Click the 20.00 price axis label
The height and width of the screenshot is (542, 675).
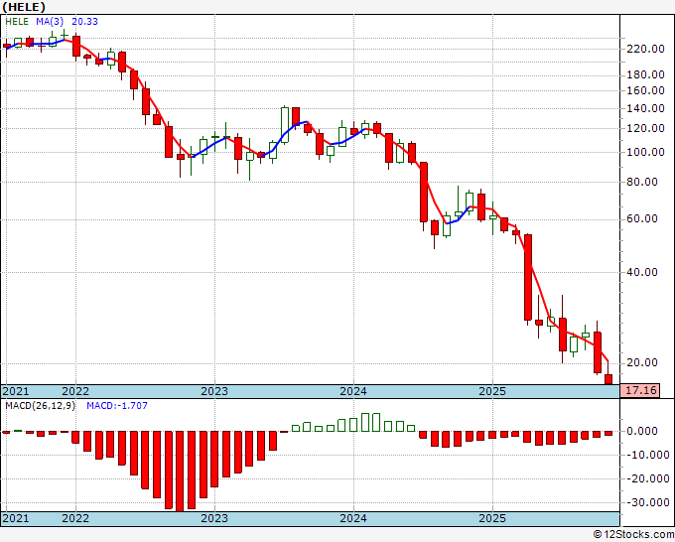click(x=642, y=362)
